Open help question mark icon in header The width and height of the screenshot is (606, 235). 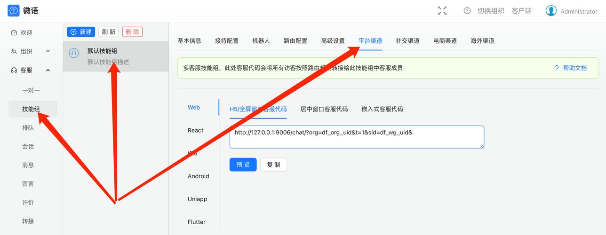pyautogui.click(x=467, y=11)
